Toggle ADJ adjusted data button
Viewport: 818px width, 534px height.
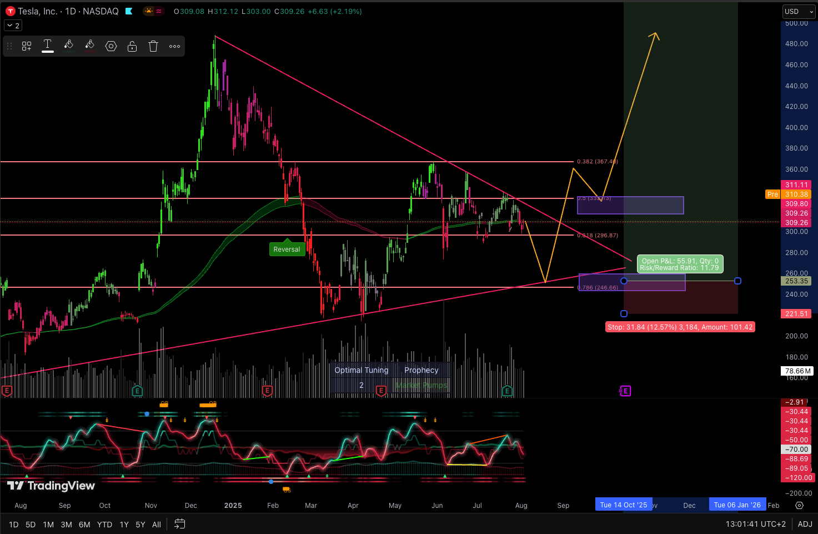(805, 524)
